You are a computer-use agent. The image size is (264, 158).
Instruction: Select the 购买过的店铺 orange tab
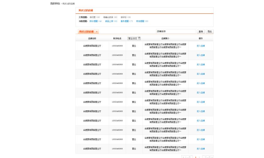pos(88,32)
